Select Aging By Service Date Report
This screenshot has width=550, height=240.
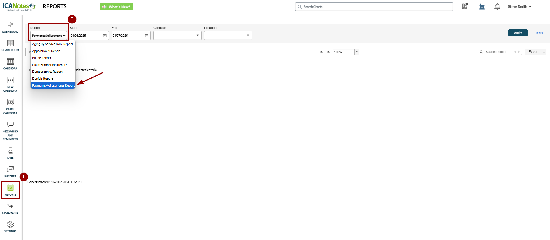[53, 44]
